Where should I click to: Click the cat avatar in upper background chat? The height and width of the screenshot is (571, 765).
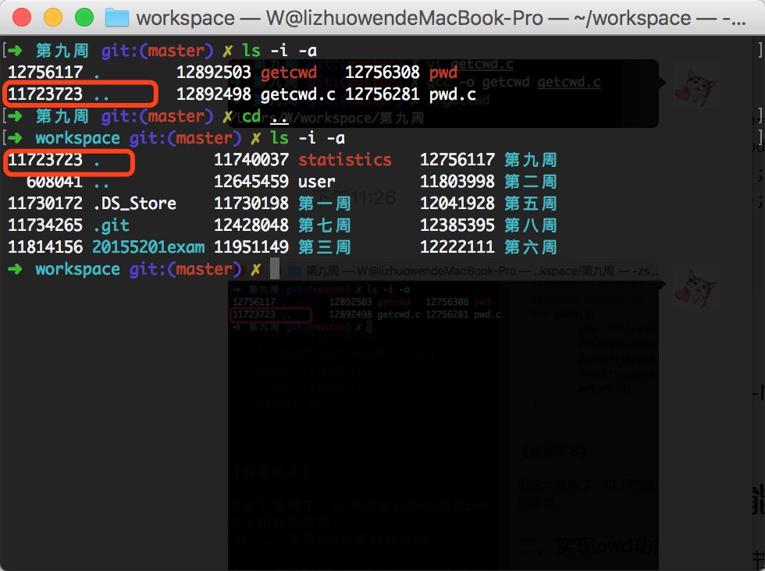click(696, 87)
